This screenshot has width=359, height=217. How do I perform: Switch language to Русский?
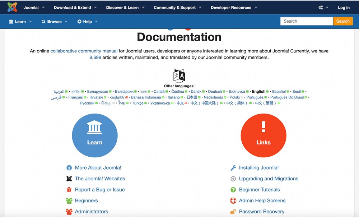coord(87,103)
